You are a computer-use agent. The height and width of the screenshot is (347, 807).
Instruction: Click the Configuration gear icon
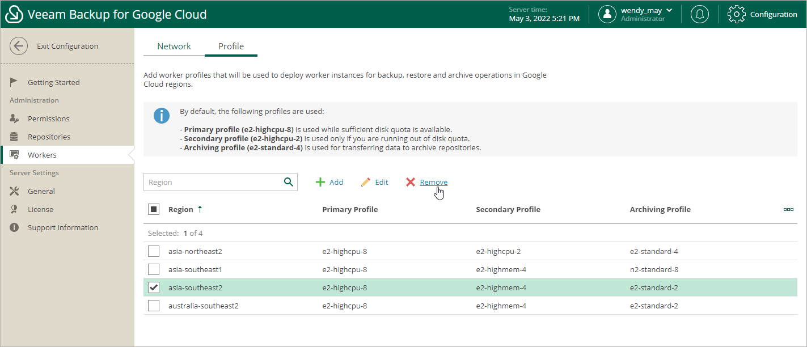click(736, 14)
